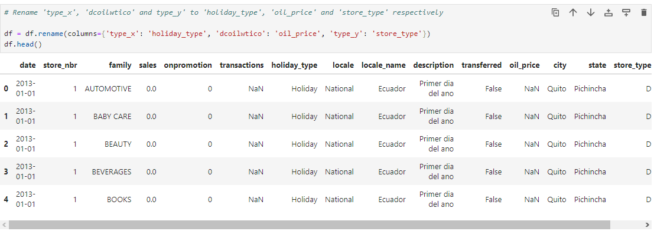Move the cell down with arrow icon
Screen dimensions: 654x231
tap(591, 12)
